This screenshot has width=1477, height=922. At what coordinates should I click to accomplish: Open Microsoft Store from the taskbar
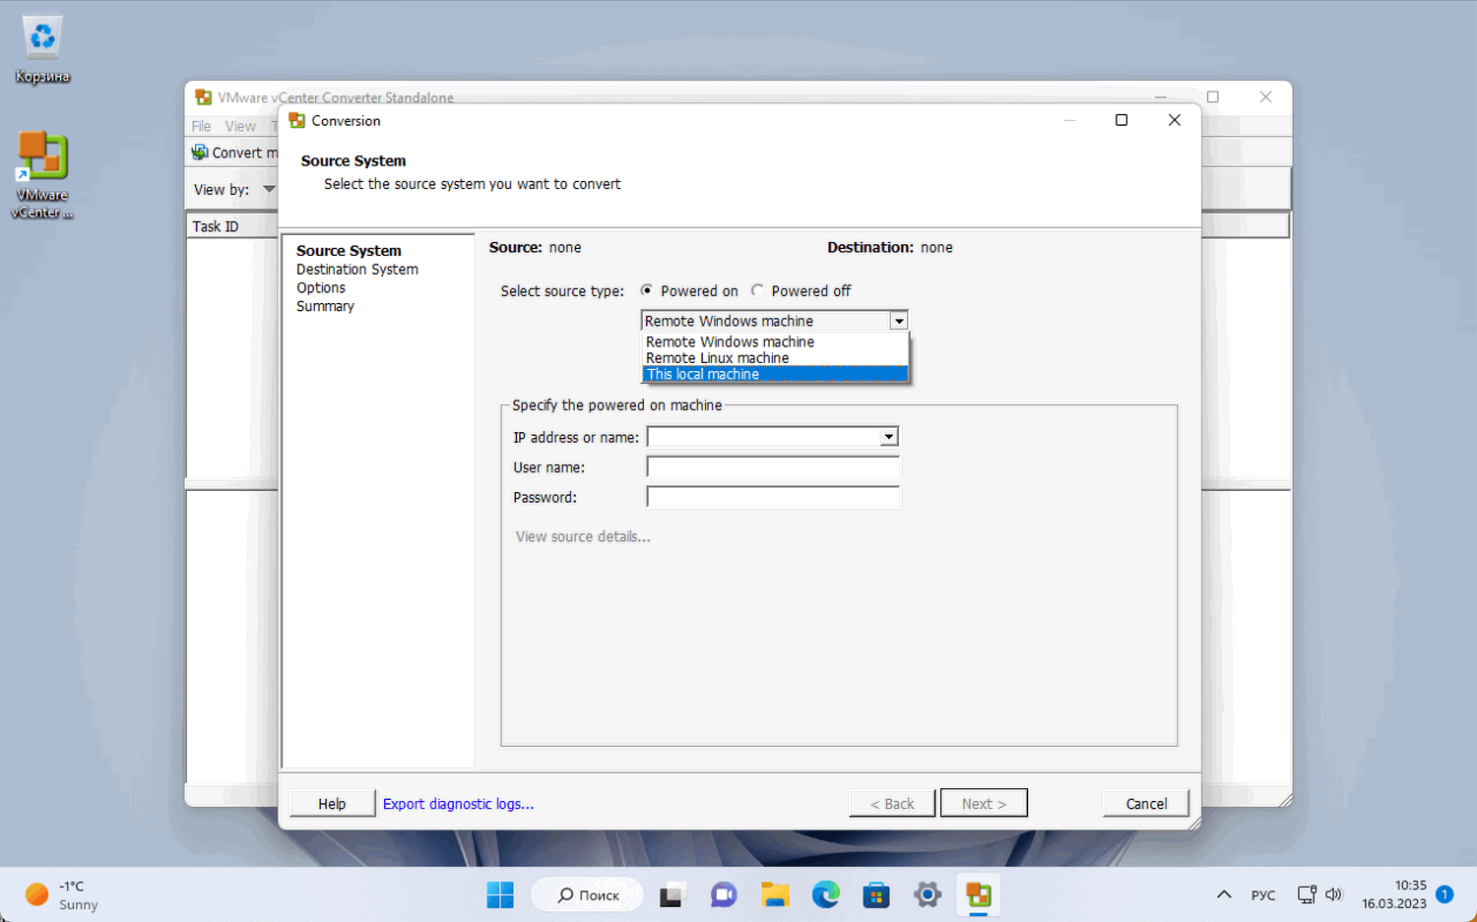876,895
